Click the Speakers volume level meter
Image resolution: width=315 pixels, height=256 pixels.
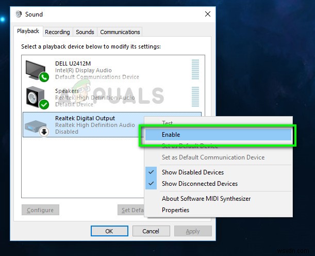click(195, 97)
